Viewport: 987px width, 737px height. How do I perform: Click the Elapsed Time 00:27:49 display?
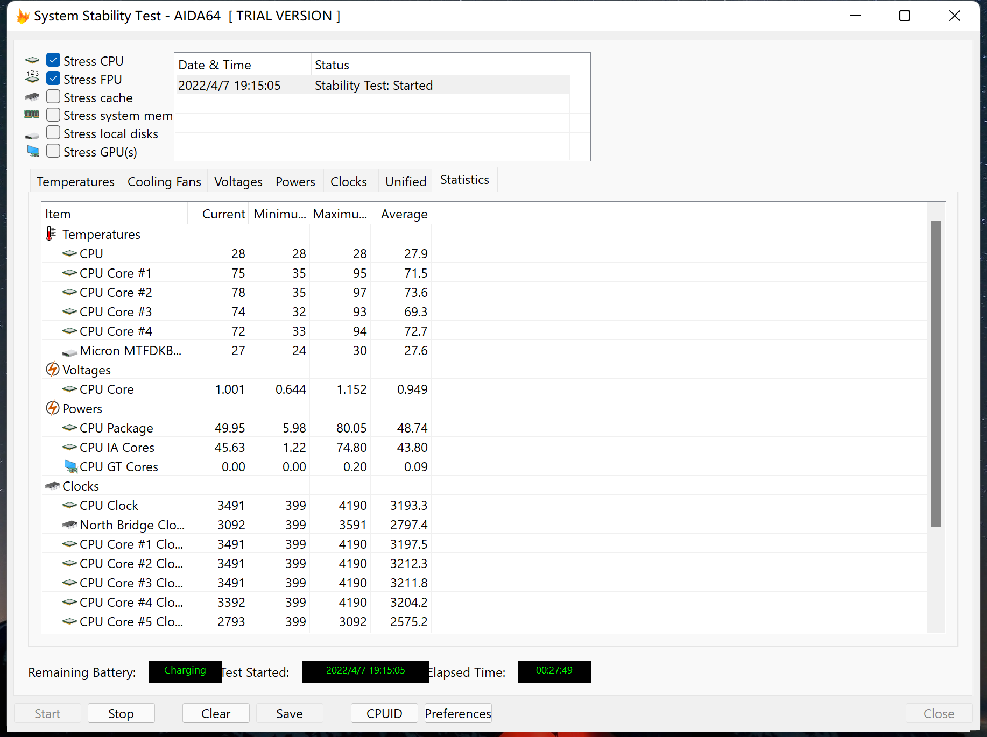[x=554, y=671]
